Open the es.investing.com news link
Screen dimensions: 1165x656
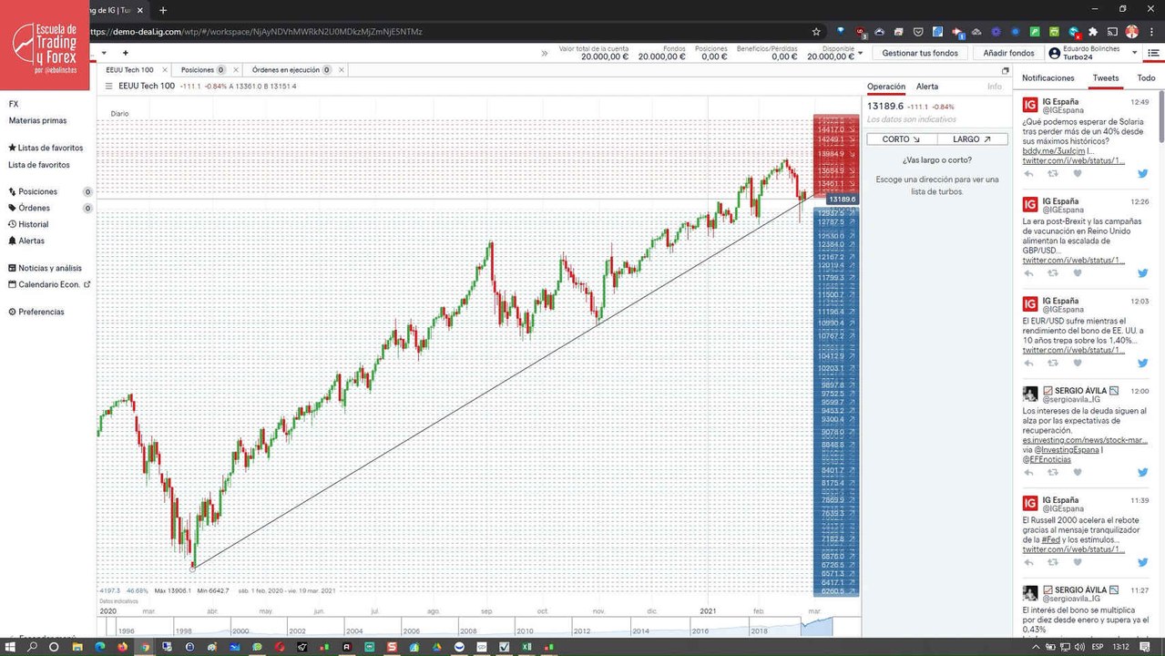click(x=1085, y=440)
